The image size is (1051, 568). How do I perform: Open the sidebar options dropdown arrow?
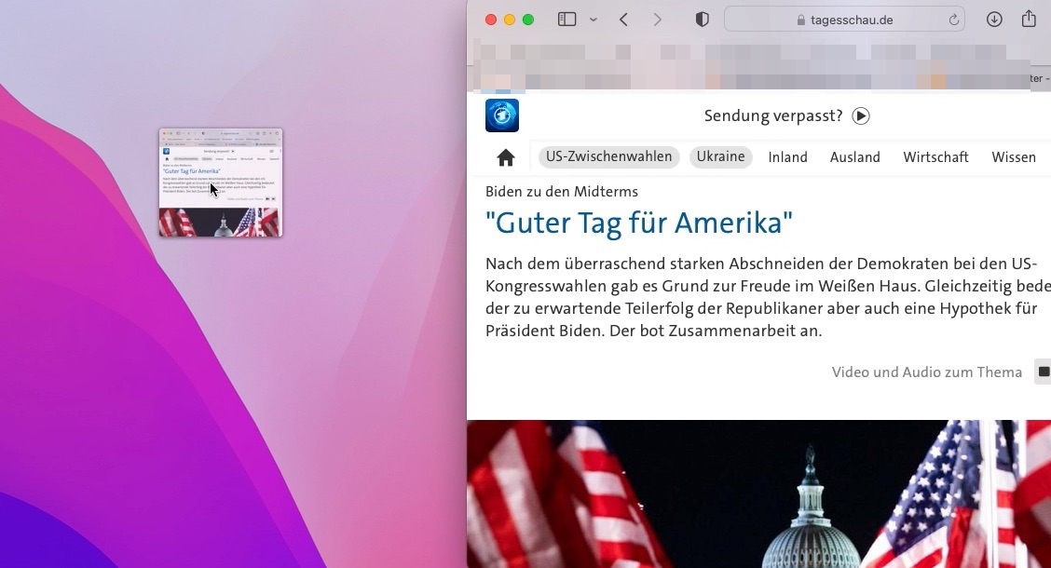594,20
